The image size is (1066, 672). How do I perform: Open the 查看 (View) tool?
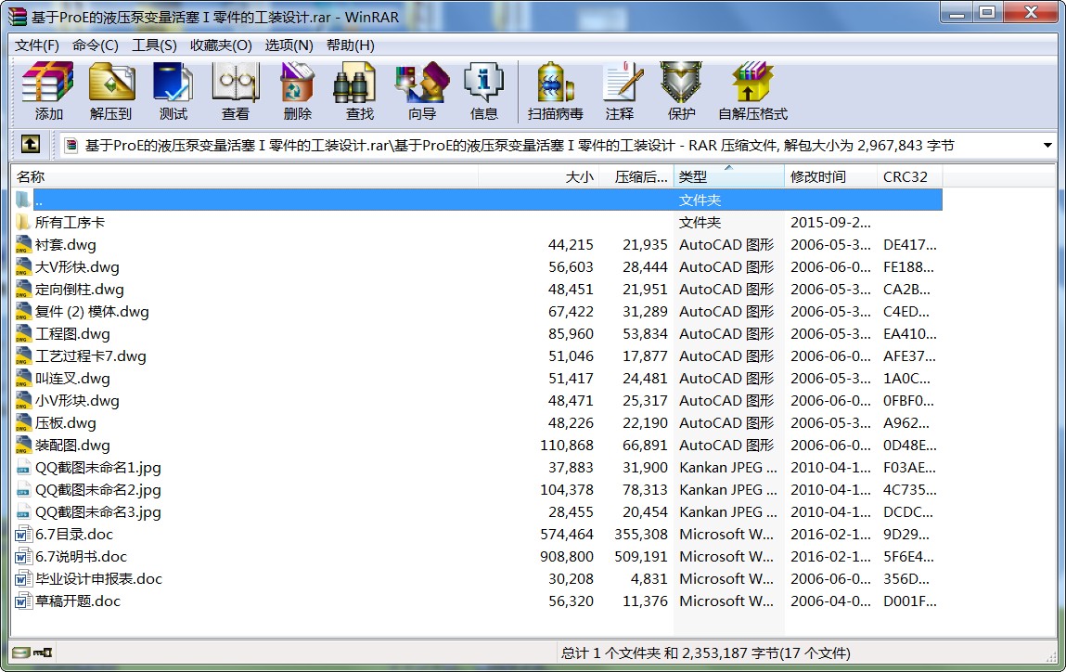click(235, 91)
